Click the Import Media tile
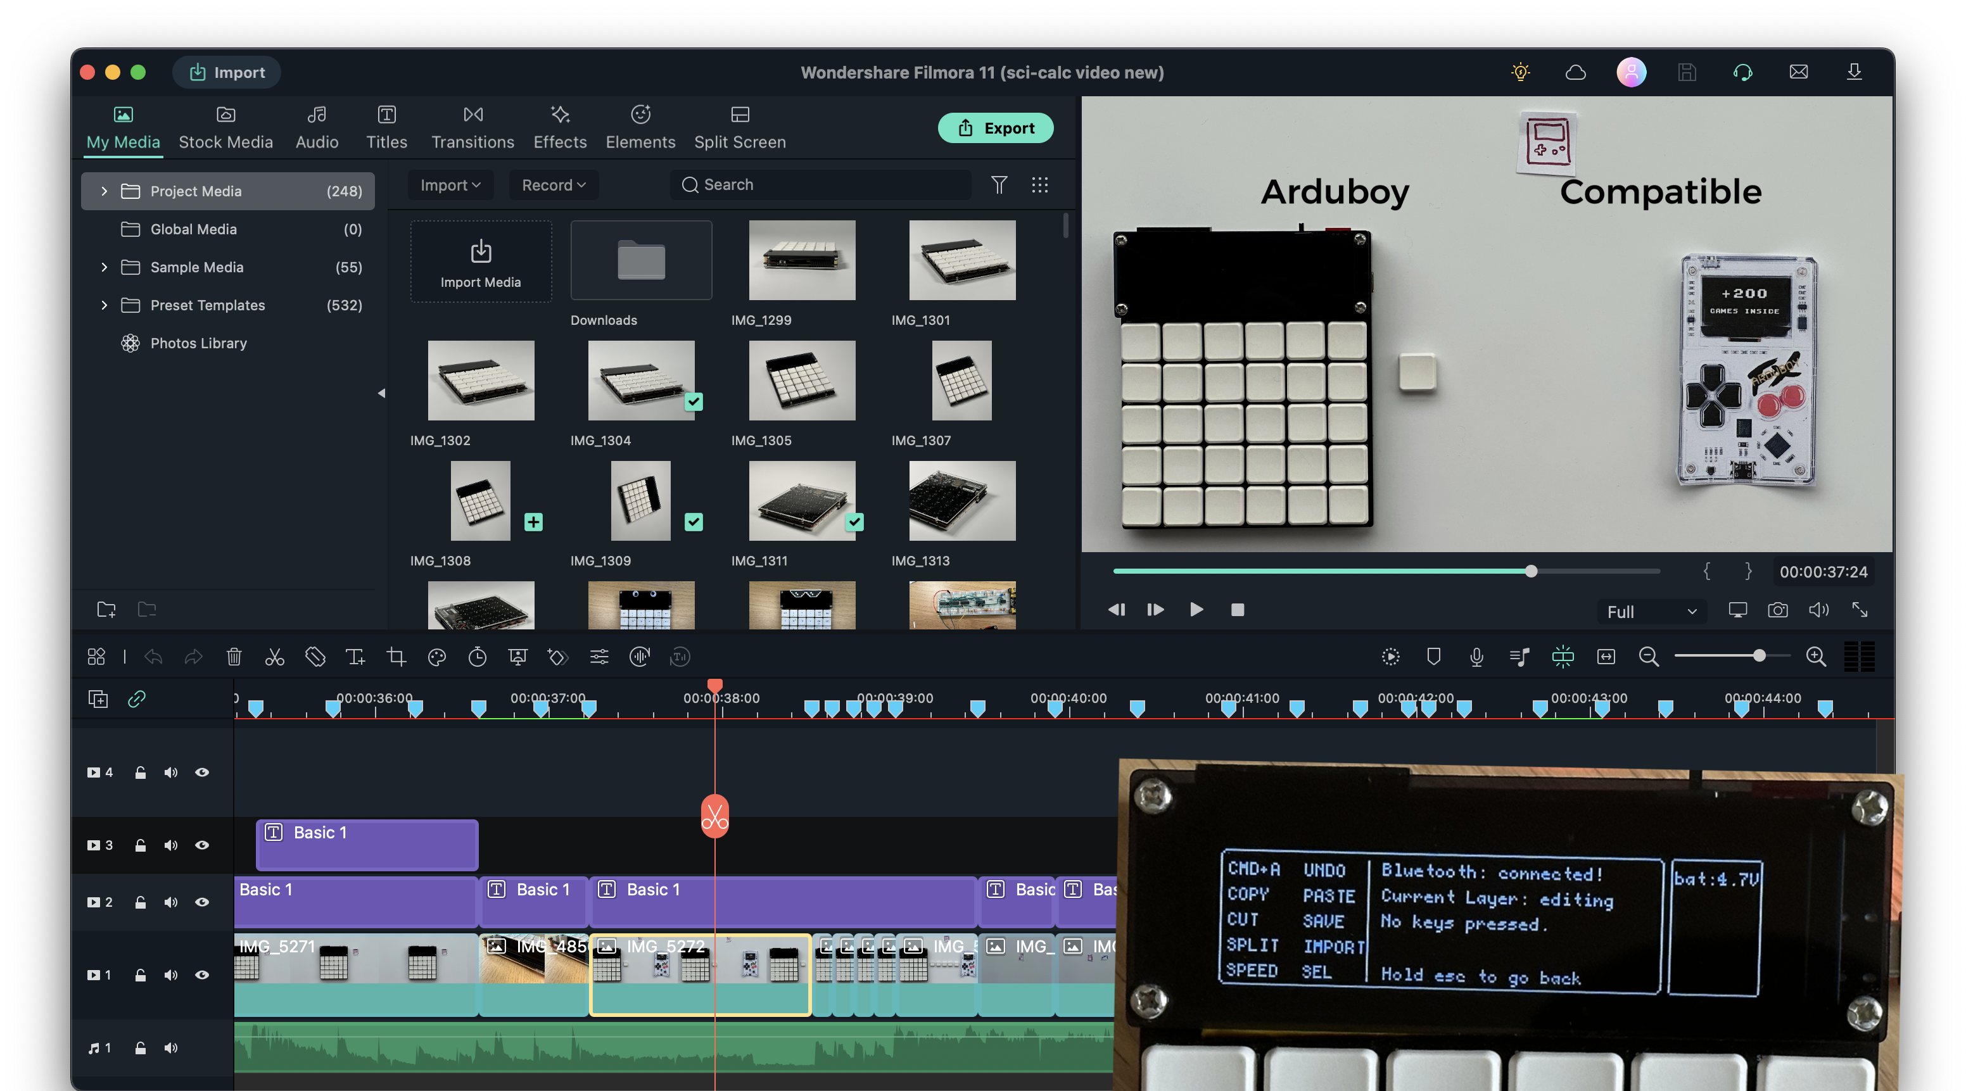Image resolution: width=1966 pixels, height=1091 pixels. pyautogui.click(x=481, y=262)
